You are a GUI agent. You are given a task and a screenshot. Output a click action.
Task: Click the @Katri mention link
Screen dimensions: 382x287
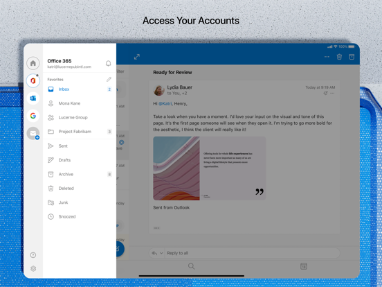click(x=165, y=104)
